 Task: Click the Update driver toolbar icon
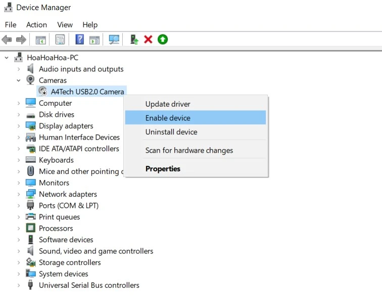point(134,39)
